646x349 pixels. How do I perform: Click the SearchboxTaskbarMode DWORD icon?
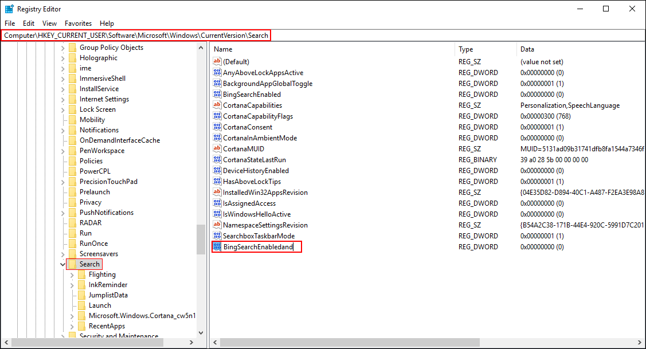[217, 236]
